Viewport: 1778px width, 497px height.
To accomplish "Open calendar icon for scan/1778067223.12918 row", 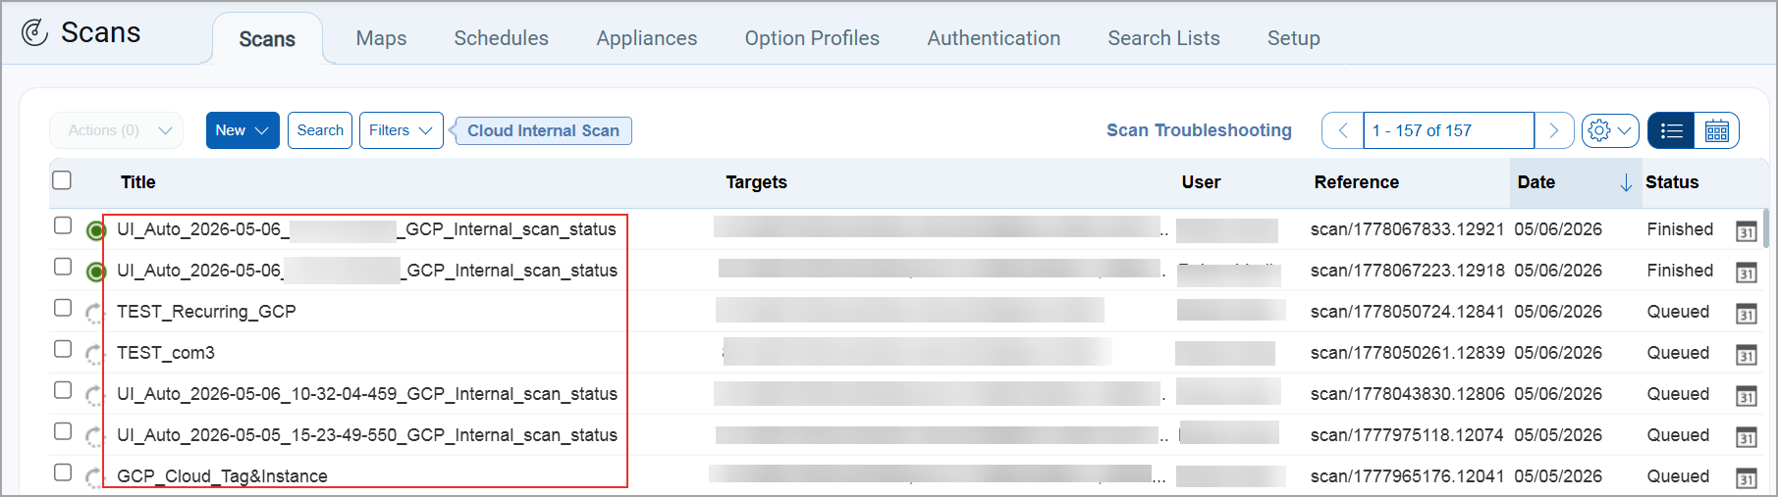I will tap(1746, 273).
